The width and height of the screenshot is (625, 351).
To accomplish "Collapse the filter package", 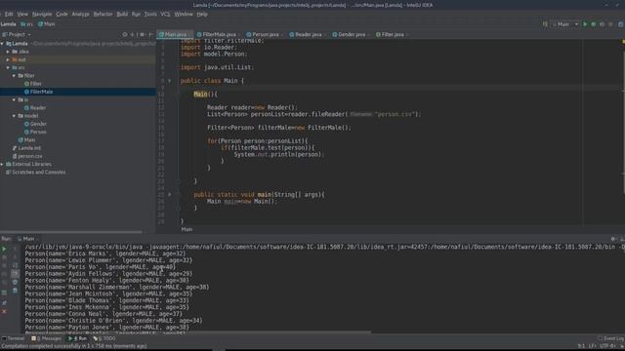I will (x=14, y=76).
